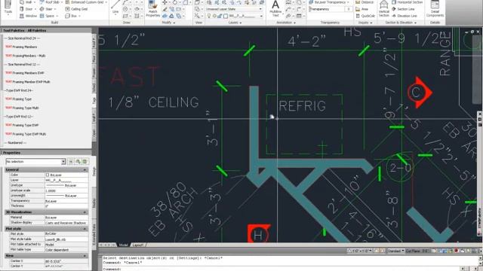Collapse the 3D Visualization section
The width and height of the screenshot is (483, 271).
(85, 212)
